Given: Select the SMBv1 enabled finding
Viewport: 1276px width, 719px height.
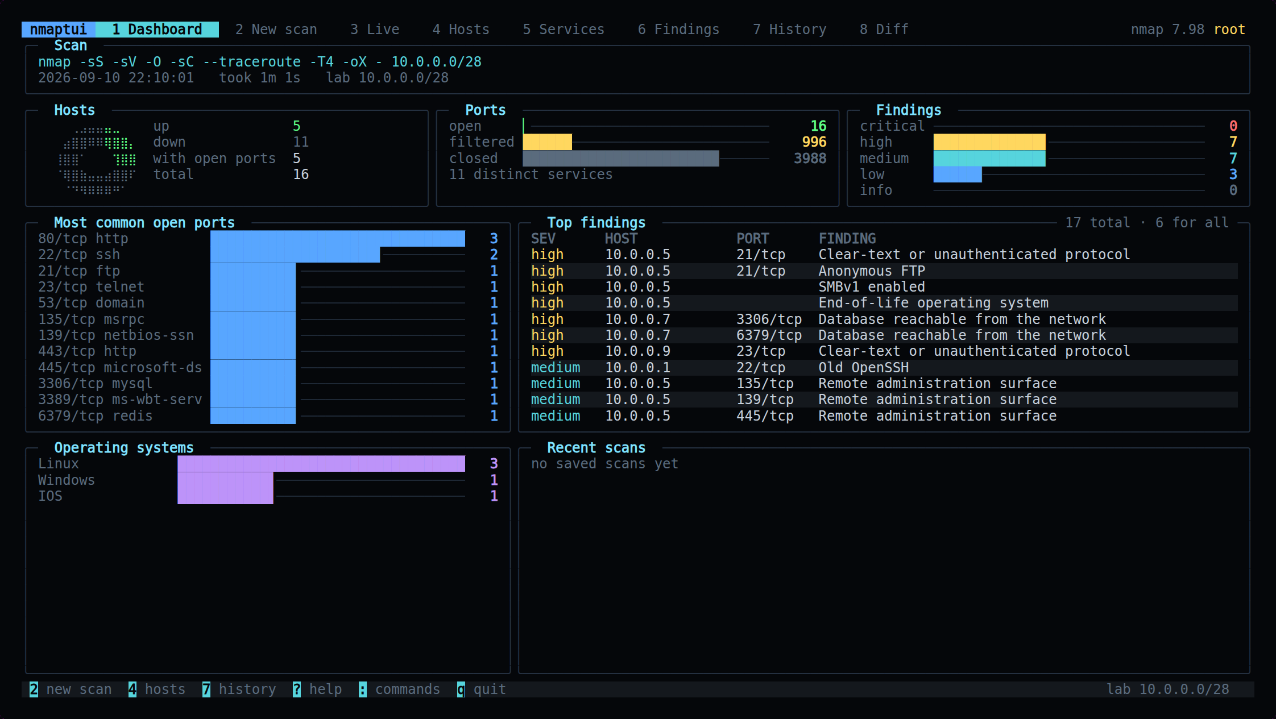Looking at the screenshot, I should 884,287.
